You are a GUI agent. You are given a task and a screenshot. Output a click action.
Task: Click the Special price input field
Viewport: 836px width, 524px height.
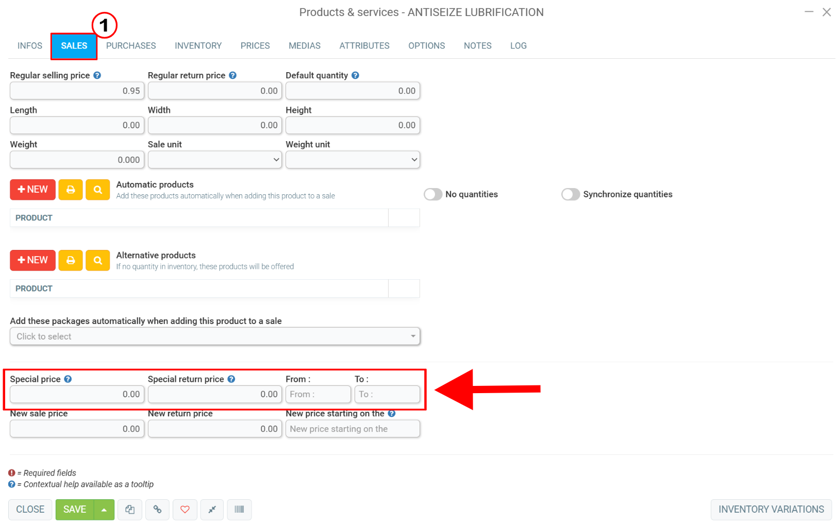coord(77,394)
